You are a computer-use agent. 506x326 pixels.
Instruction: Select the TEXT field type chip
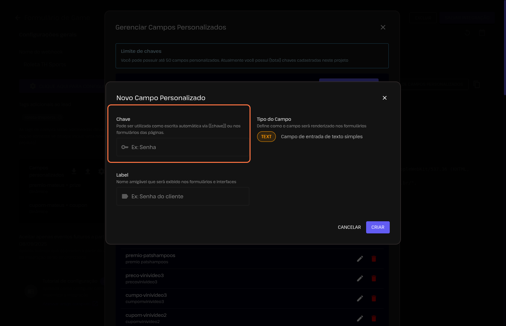(266, 137)
